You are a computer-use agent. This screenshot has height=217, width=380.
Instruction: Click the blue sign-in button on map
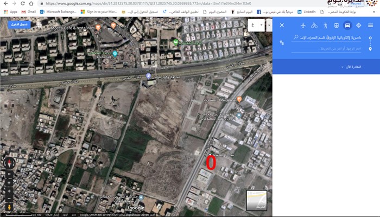click(x=20, y=24)
